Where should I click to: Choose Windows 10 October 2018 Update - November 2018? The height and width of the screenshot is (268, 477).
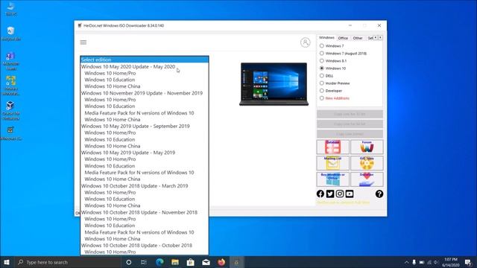click(145, 212)
